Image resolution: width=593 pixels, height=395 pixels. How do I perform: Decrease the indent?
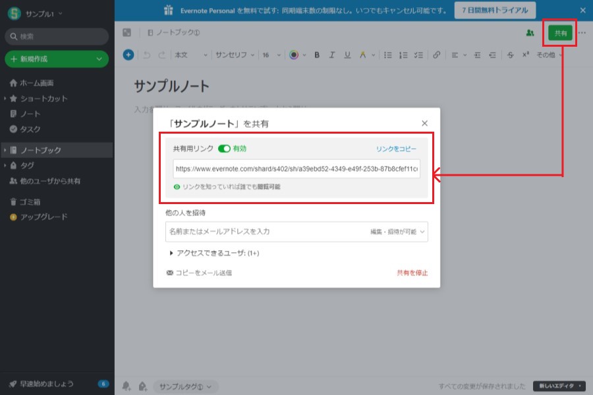point(492,55)
